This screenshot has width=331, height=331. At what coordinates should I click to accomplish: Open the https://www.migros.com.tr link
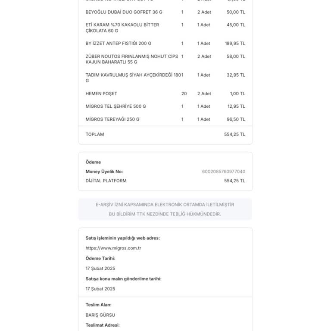coord(113,248)
